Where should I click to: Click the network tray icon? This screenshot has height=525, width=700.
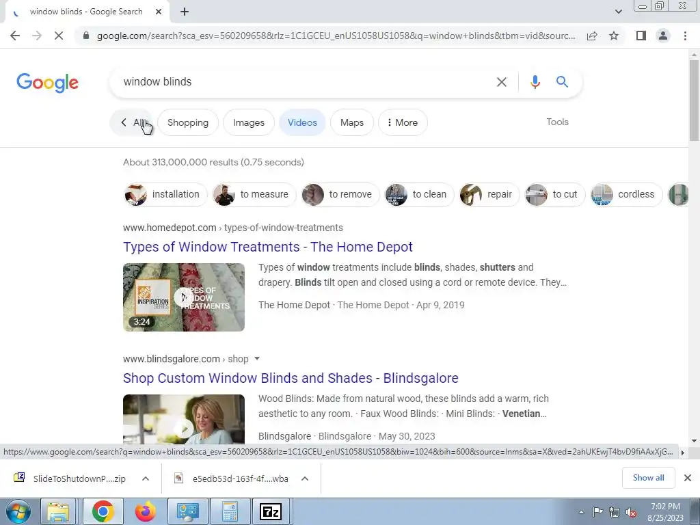[x=615, y=512]
